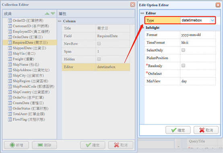This screenshot has height=153, width=223.
Task: Click the Span value field
Action: 113,52
